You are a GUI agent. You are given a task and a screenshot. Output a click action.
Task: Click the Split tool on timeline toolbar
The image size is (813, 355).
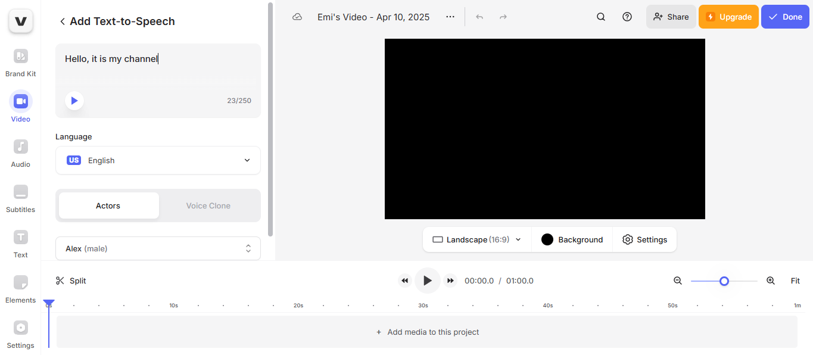pos(71,280)
